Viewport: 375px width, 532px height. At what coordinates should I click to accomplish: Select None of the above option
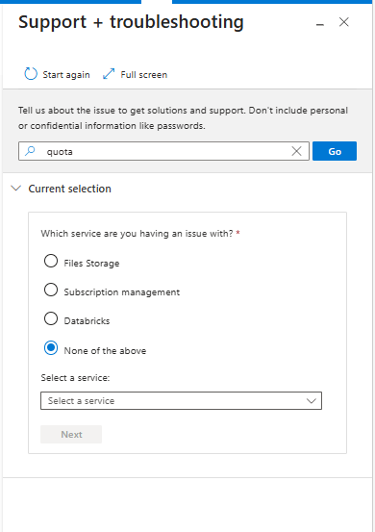[51, 348]
